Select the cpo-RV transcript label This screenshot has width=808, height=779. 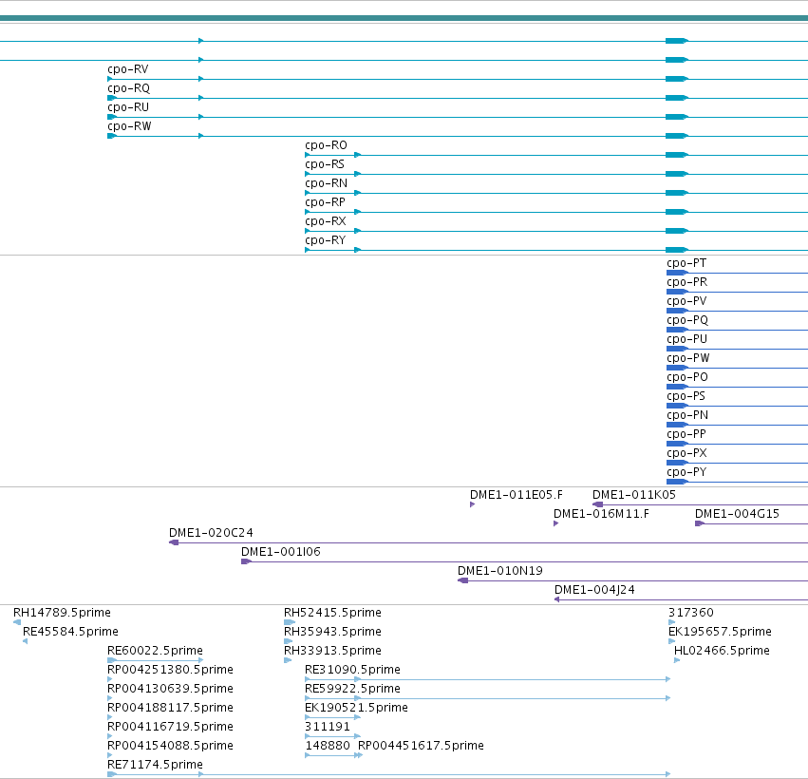128,69
